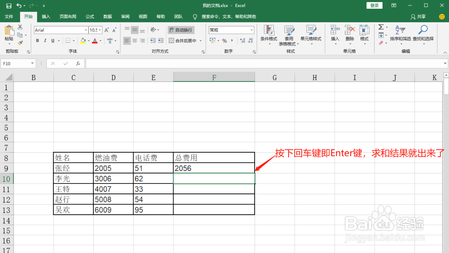Toggle bold formatting
449x253 pixels.
pyautogui.click(x=37, y=41)
